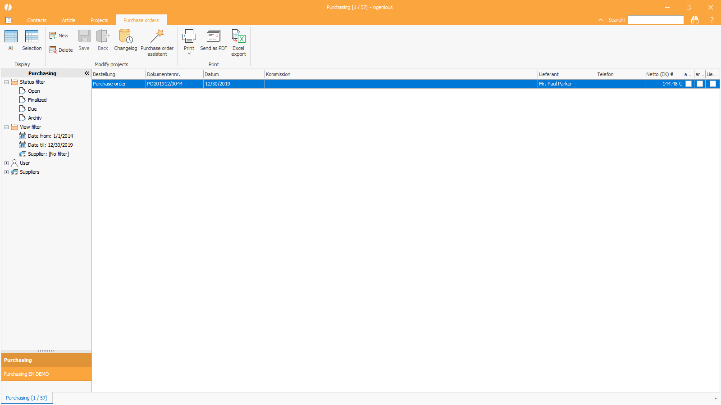Expand the Suppliers tree node

click(6, 172)
